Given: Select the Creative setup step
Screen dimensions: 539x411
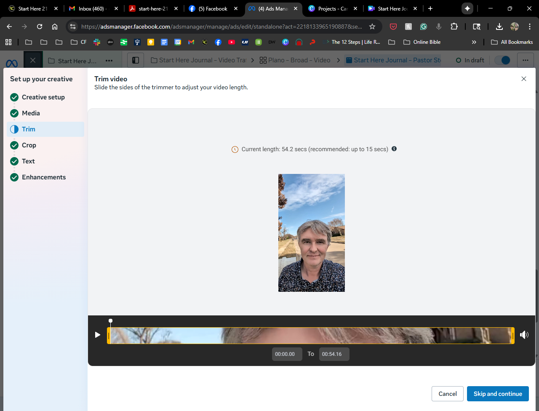Looking at the screenshot, I should pyautogui.click(x=43, y=97).
